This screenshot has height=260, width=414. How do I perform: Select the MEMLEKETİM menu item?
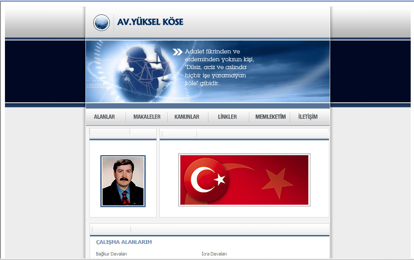tap(270, 117)
